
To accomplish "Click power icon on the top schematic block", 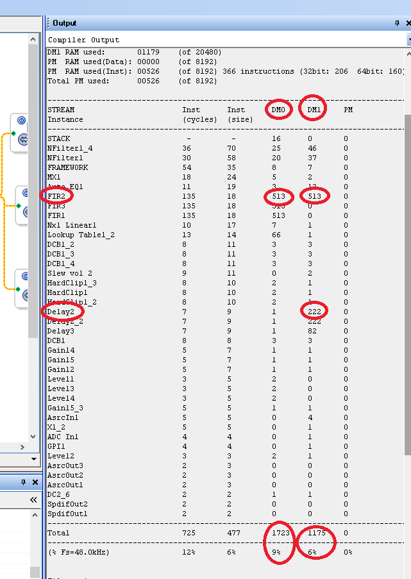I will [21, 121].
